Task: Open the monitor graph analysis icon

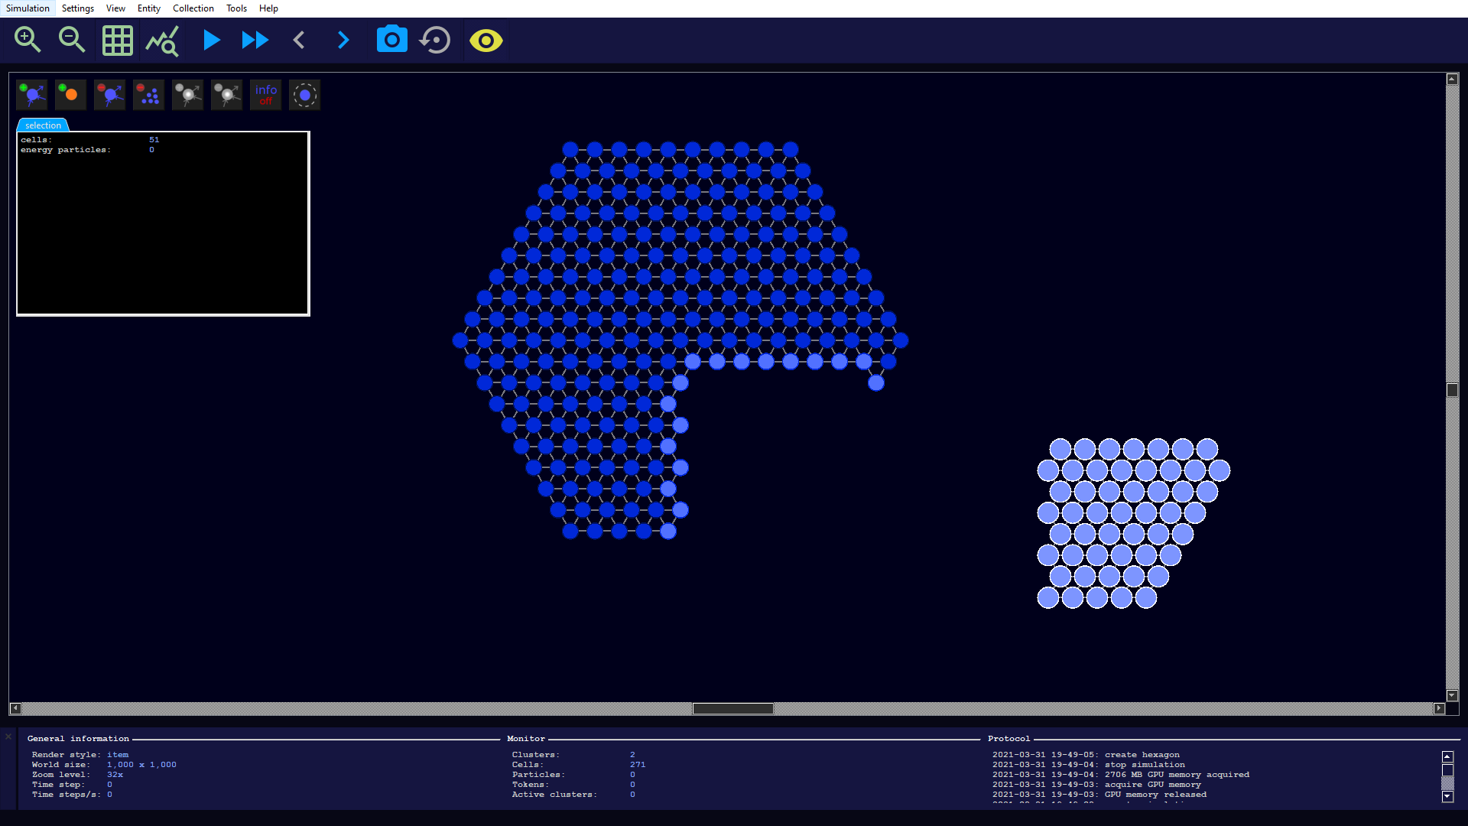Action: (x=162, y=40)
